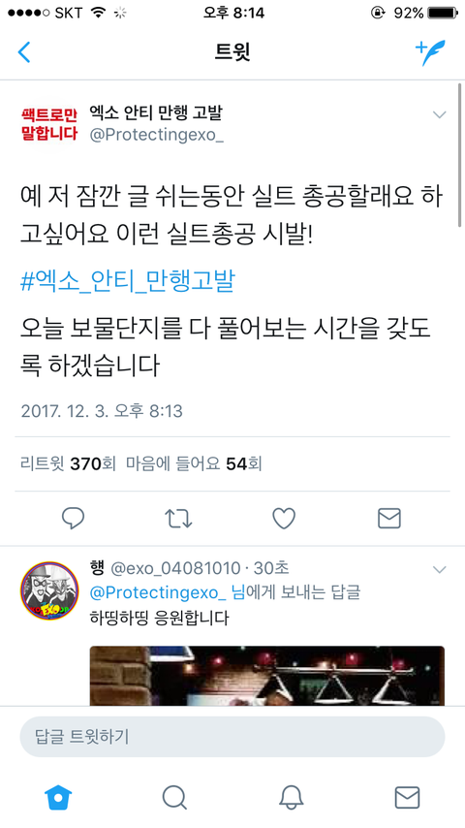This screenshot has width=465, height=828.
Task: Like the tweet with heart icon
Action: tap(284, 519)
